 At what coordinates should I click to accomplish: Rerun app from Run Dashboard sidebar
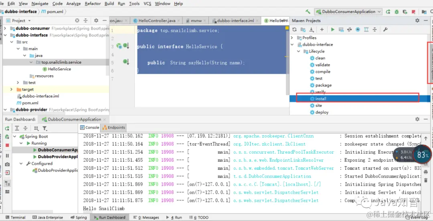pyautogui.click(x=7, y=128)
